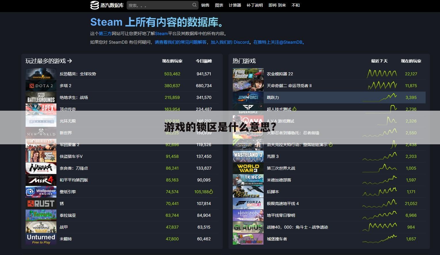Viewport: 440px width, 255px height.
Task: Open 荒原 3 game entry
Action: pos(273,156)
